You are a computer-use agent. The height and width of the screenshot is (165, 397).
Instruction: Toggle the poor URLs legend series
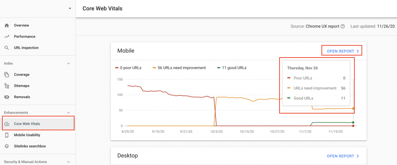(x=128, y=68)
